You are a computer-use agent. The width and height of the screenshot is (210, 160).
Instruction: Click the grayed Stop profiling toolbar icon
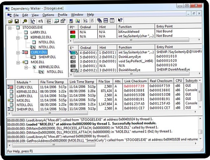click(92, 21)
